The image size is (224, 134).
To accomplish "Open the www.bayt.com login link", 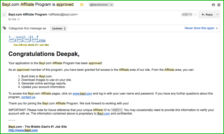I will tap(82, 94).
